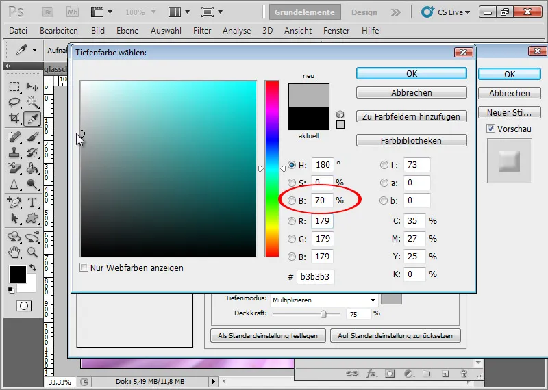Click OK in Tiefenfarbe wählen dialog

[x=412, y=74]
